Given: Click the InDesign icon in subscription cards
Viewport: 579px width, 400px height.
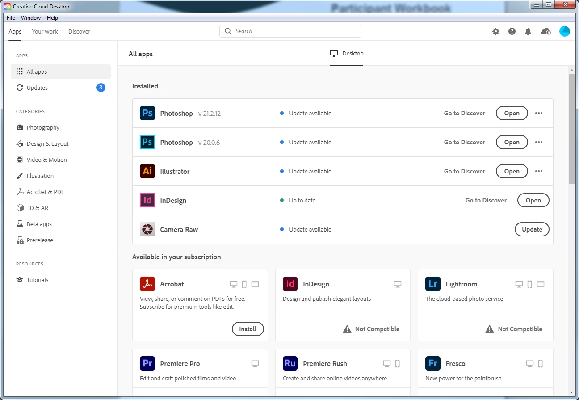Looking at the screenshot, I should (290, 284).
